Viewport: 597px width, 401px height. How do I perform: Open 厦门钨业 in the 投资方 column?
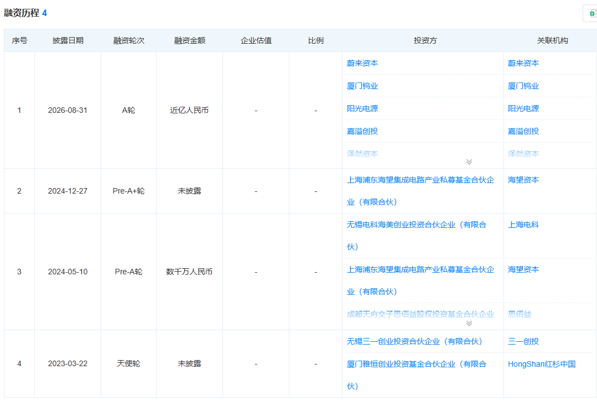tap(362, 86)
